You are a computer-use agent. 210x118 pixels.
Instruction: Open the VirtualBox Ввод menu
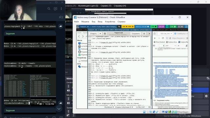(100, 22)
